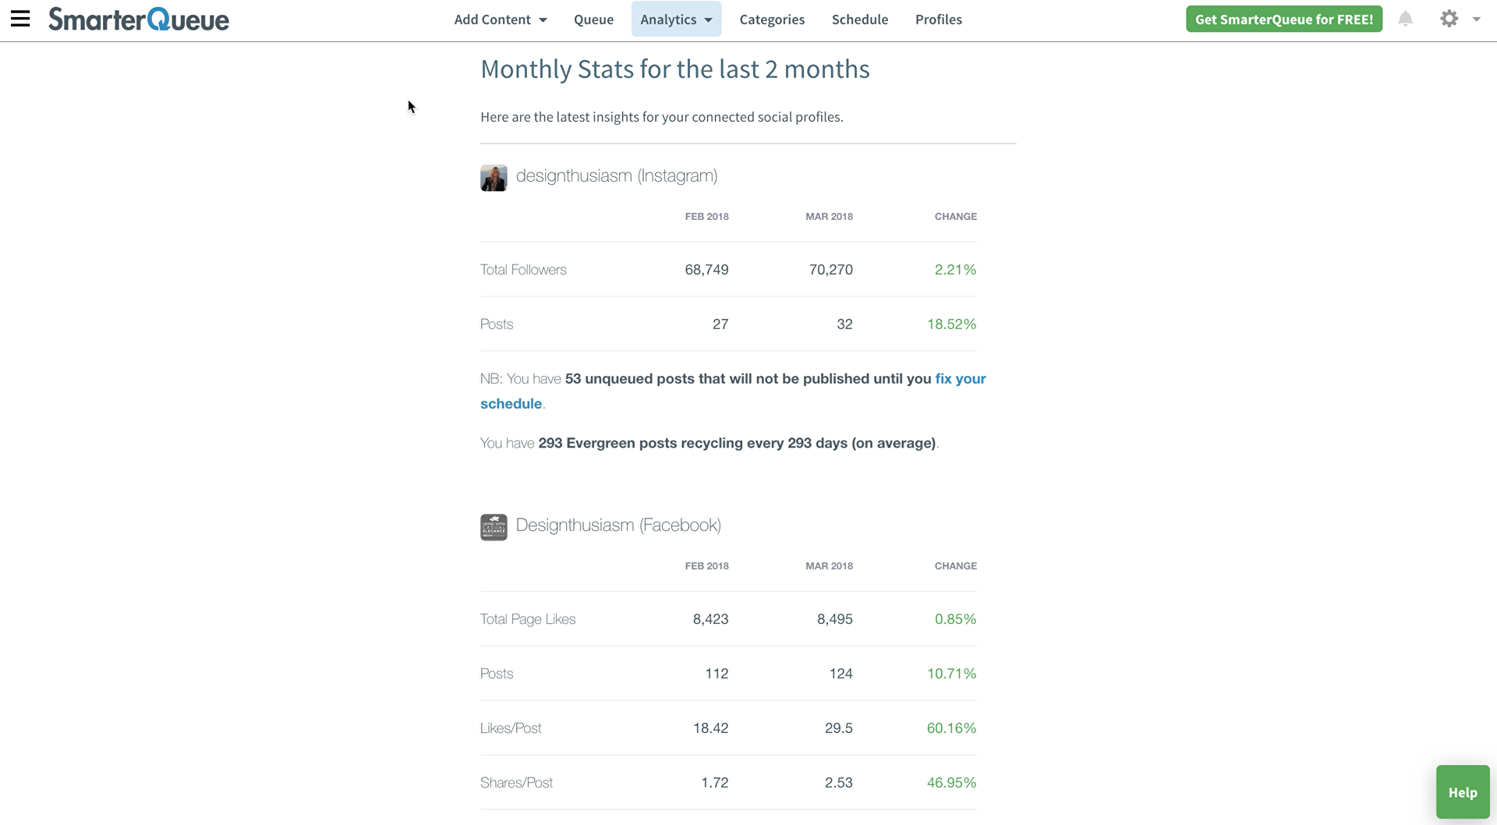Expand the Add Content dropdown
The width and height of the screenshot is (1497, 825).
(501, 19)
